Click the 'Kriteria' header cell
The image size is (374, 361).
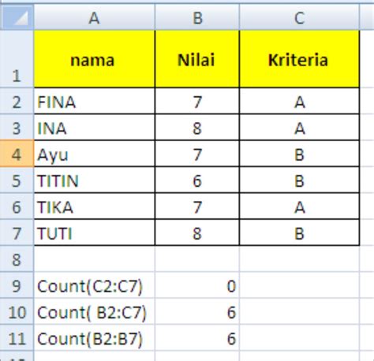[x=299, y=59]
